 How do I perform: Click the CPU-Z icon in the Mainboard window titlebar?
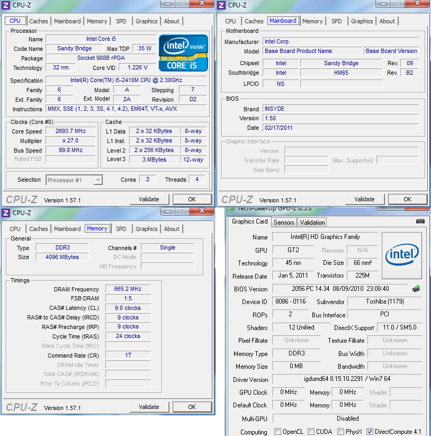tap(222, 5)
